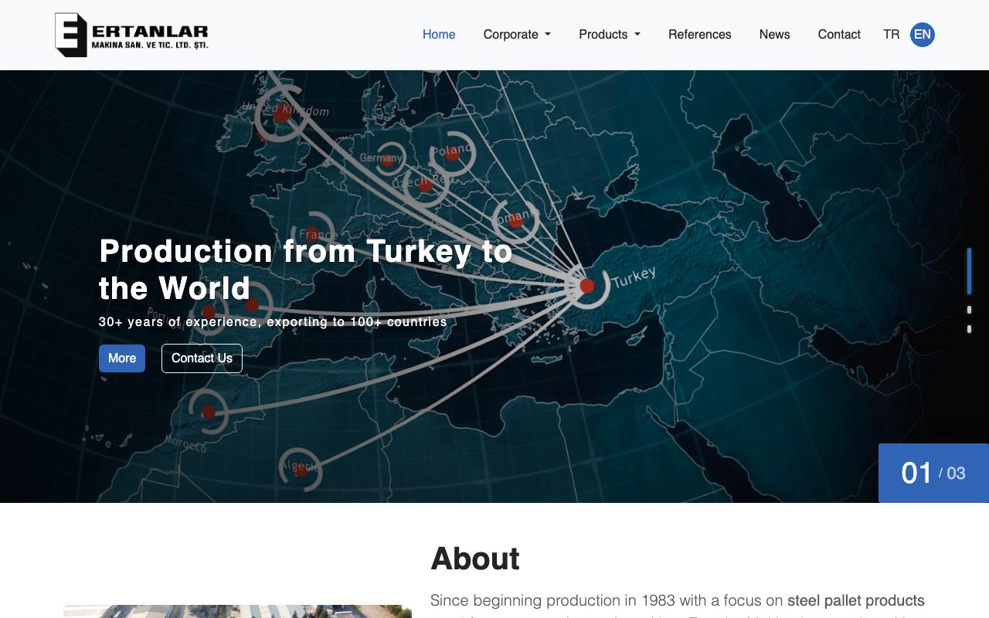
Task: Click the blue More button
Action: click(122, 358)
